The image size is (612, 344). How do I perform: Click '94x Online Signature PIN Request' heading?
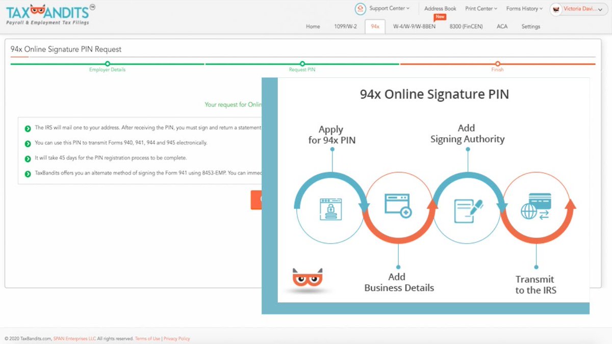point(66,49)
